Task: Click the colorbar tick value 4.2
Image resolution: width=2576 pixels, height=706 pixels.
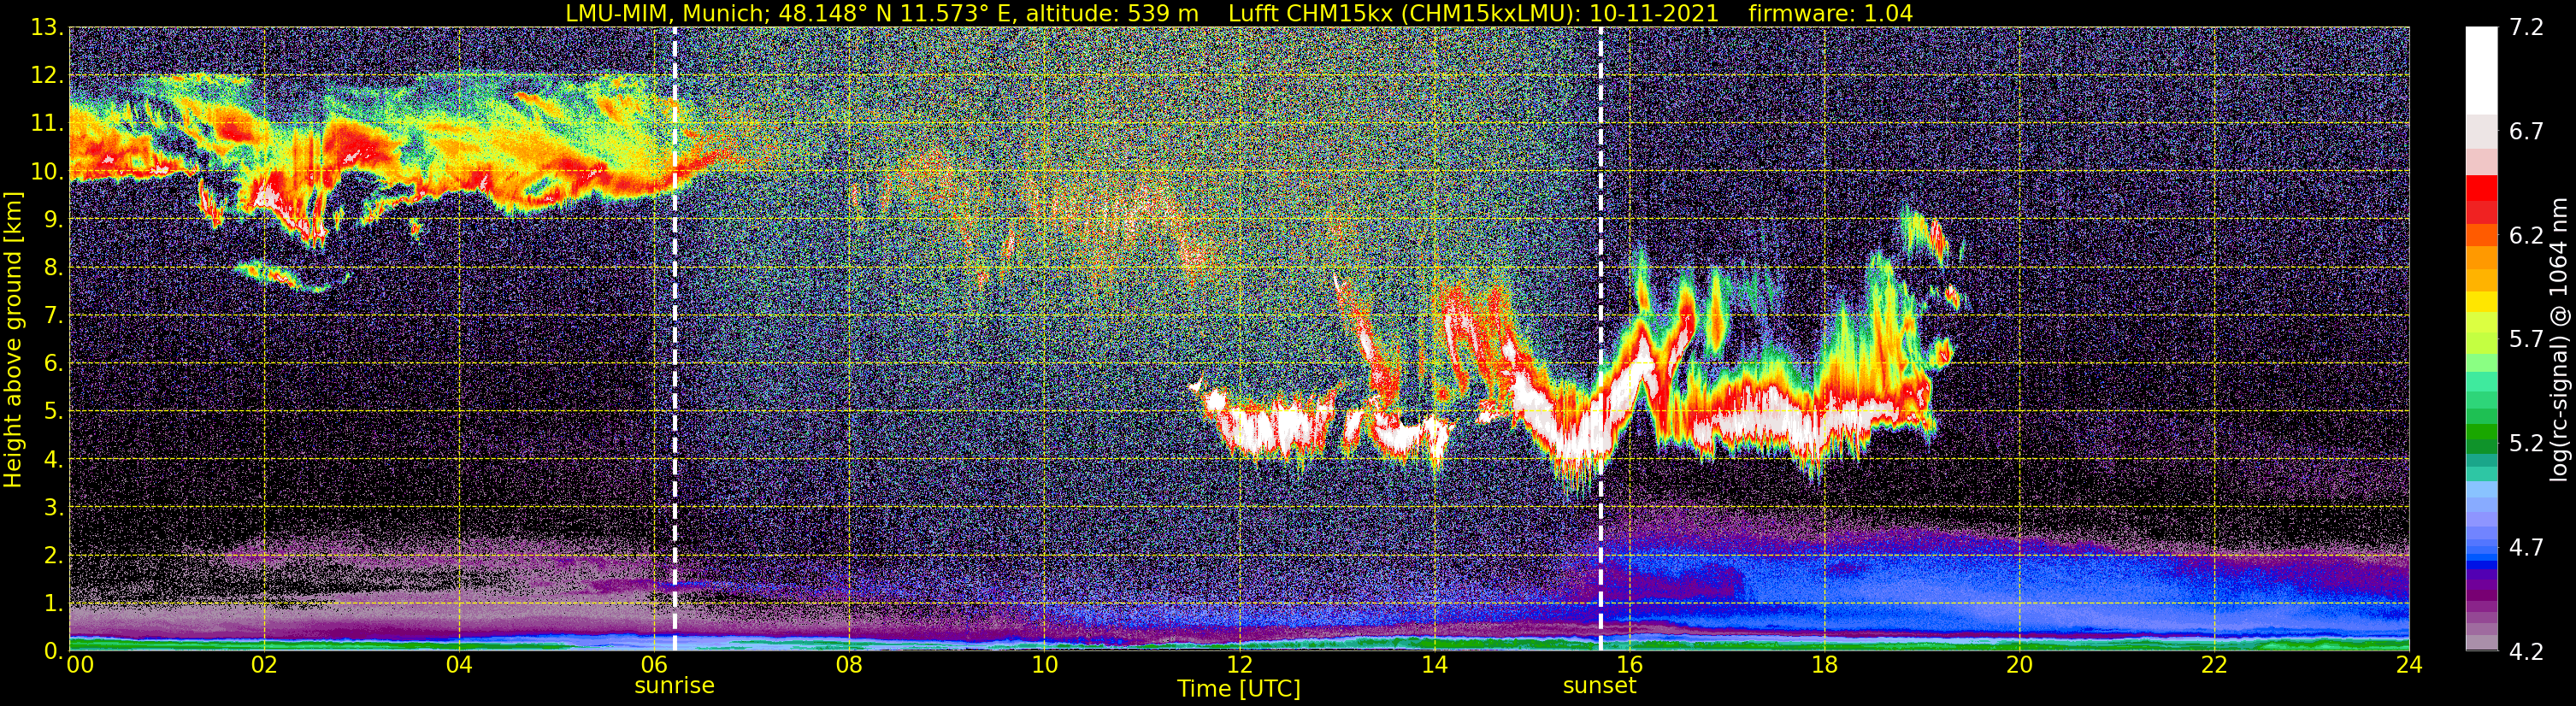Action: point(2526,652)
